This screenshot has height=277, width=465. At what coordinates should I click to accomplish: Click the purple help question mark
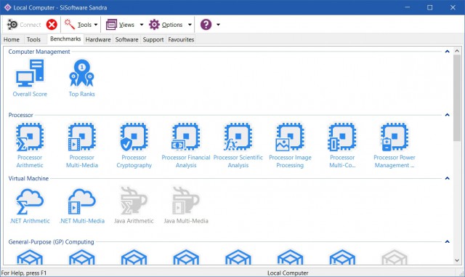(206, 24)
